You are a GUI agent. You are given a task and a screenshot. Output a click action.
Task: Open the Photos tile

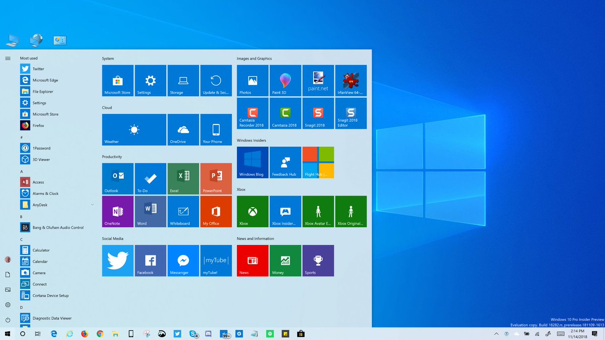253,81
